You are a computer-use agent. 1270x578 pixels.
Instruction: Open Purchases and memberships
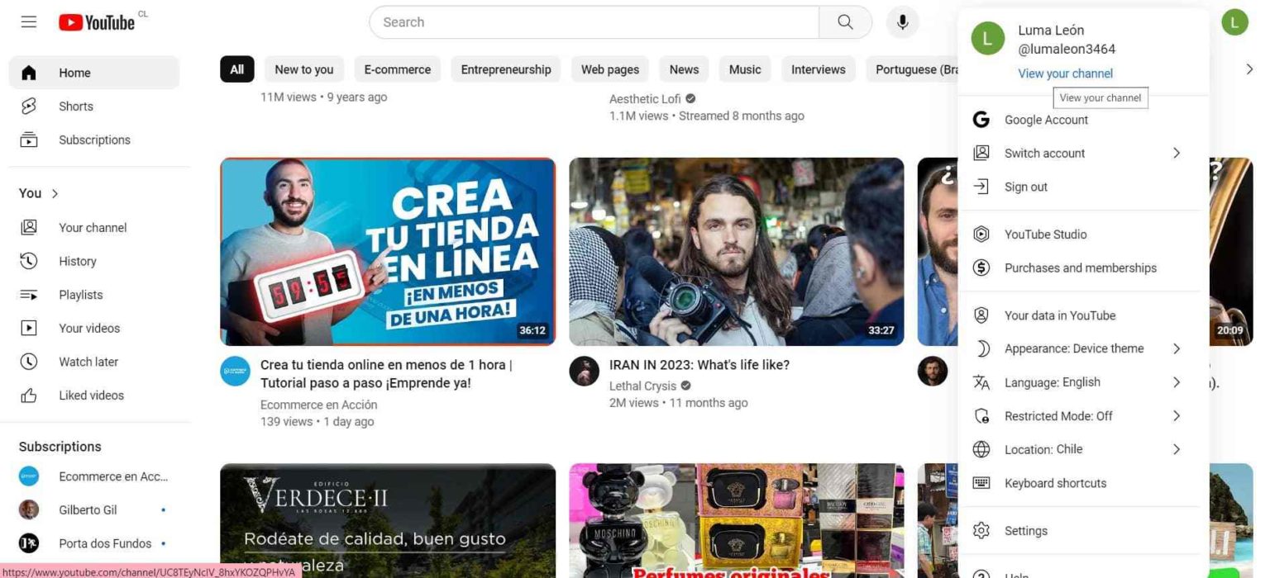tap(1080, 268)
